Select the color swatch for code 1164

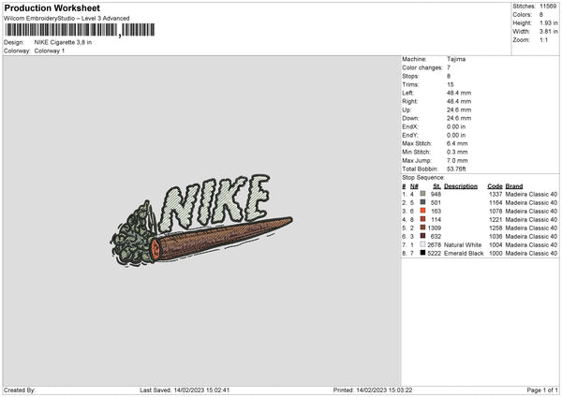423,202
